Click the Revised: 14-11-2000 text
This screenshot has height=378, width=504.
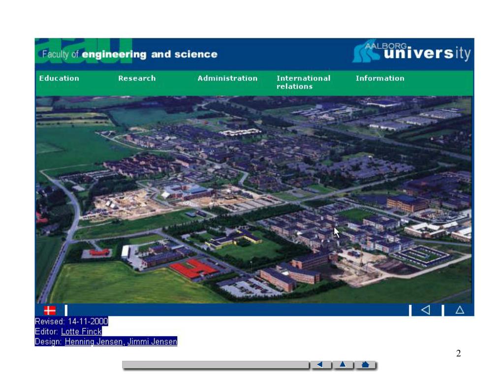(x=71, y=321)
